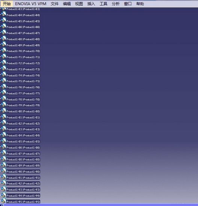Open the 文件 menu

pos(54,4)
